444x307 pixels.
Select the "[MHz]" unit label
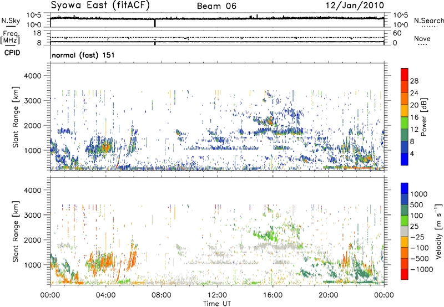click(x=10, y=40)
